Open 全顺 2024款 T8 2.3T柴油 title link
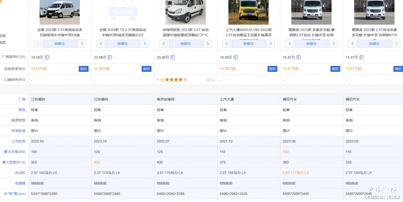403x202 pixels. [x=123, y=33]
